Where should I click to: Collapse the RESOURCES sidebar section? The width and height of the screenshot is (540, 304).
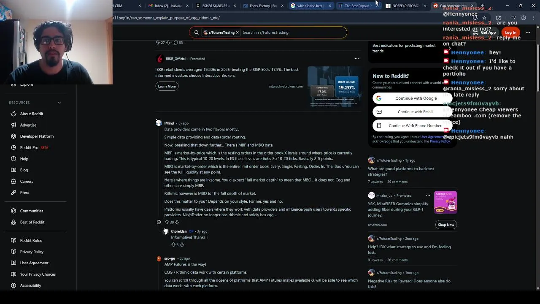click(x=59, y=103)
